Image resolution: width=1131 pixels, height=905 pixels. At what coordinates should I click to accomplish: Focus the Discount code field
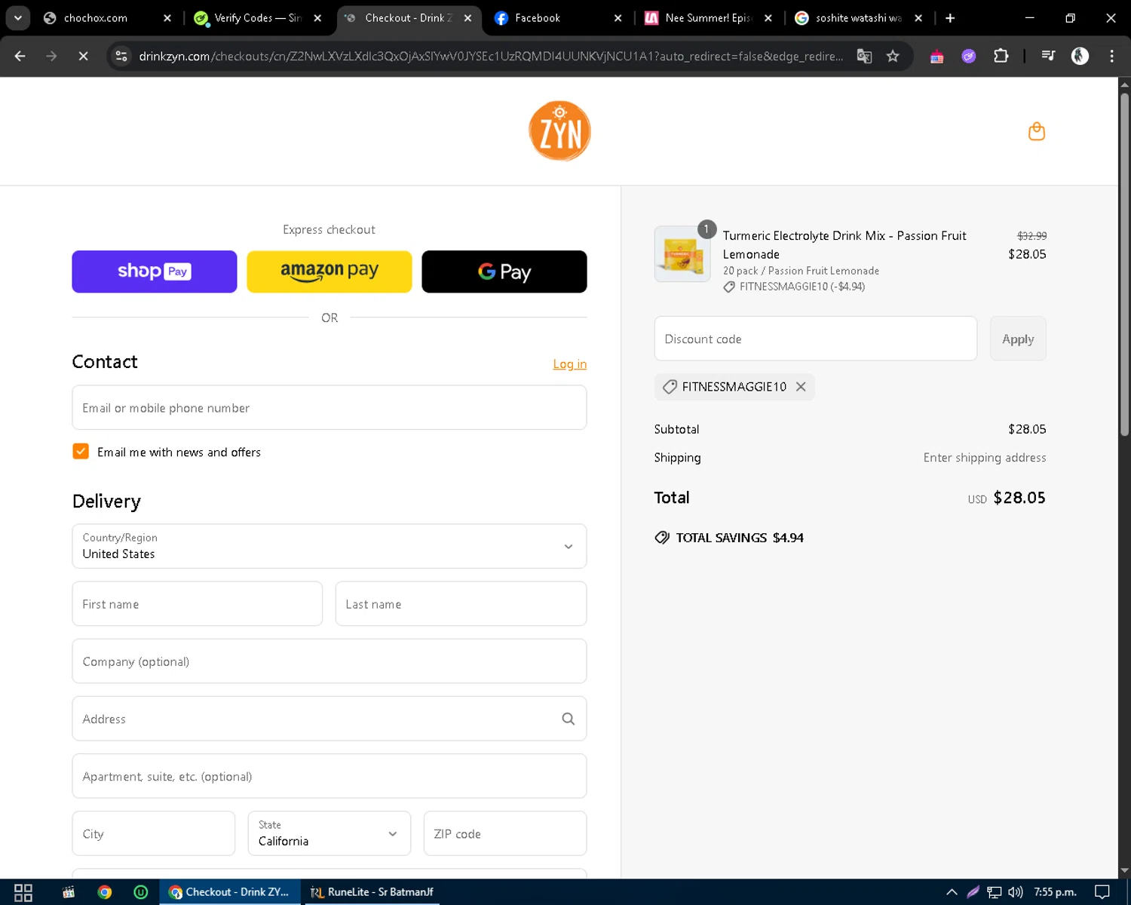tap(816, 339)
